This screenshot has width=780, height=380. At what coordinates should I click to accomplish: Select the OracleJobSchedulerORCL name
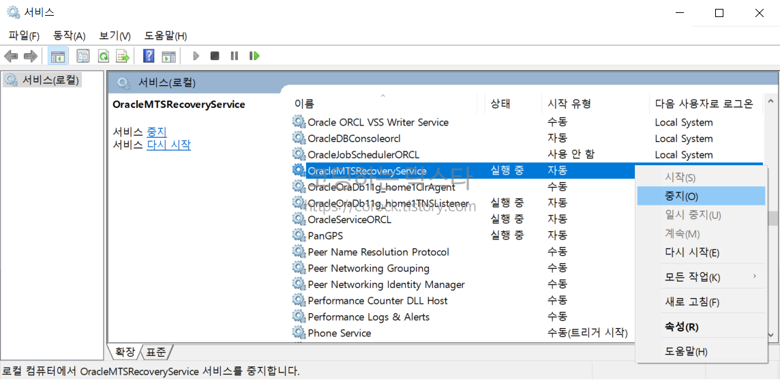click(x=363, y=154)
